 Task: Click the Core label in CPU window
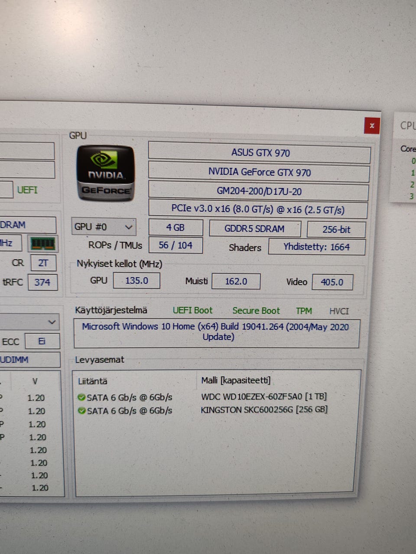click(408, 149)
